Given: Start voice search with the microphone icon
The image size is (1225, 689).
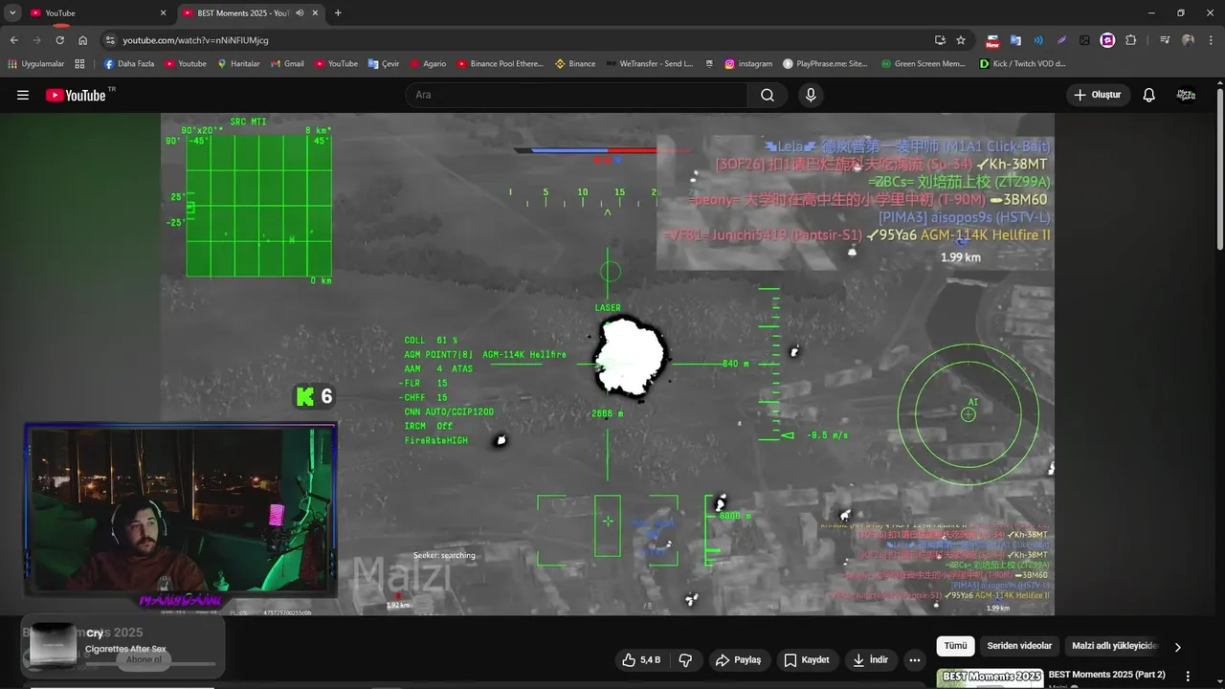Looking at the screenshot, I should pos(811,95).
